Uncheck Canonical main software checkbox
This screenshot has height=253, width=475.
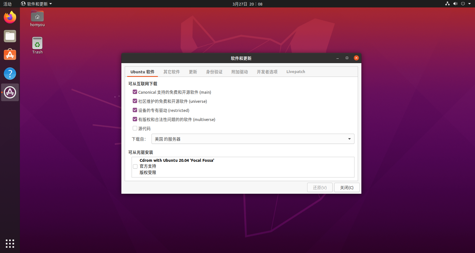135,92
